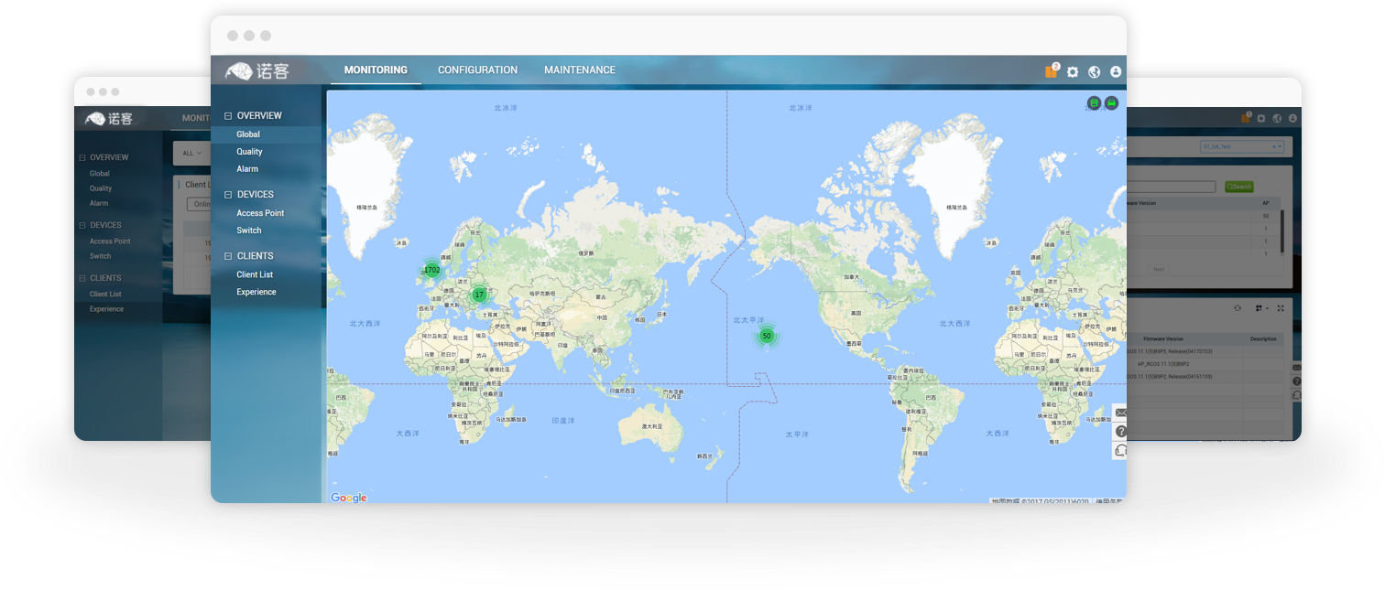Open the ALL dropdown in left background window
Screen dimensions: 1385x590
[192, 153]
